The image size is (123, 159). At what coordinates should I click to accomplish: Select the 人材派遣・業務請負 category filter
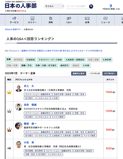pos(75,60)
